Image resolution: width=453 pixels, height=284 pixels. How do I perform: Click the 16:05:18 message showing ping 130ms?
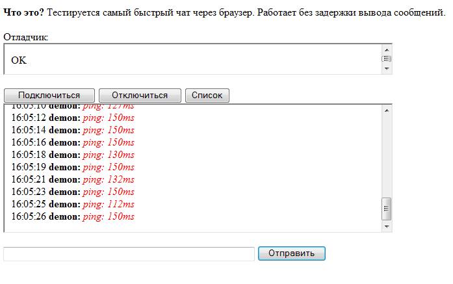(73, 155)
